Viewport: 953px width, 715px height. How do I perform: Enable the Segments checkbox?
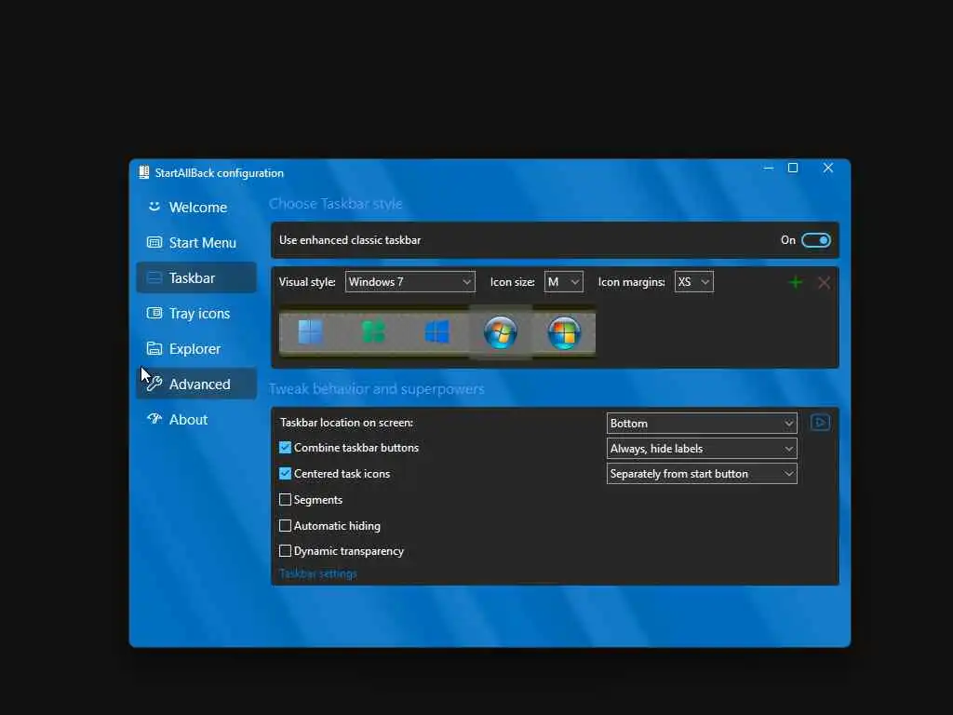pos(285,500)
